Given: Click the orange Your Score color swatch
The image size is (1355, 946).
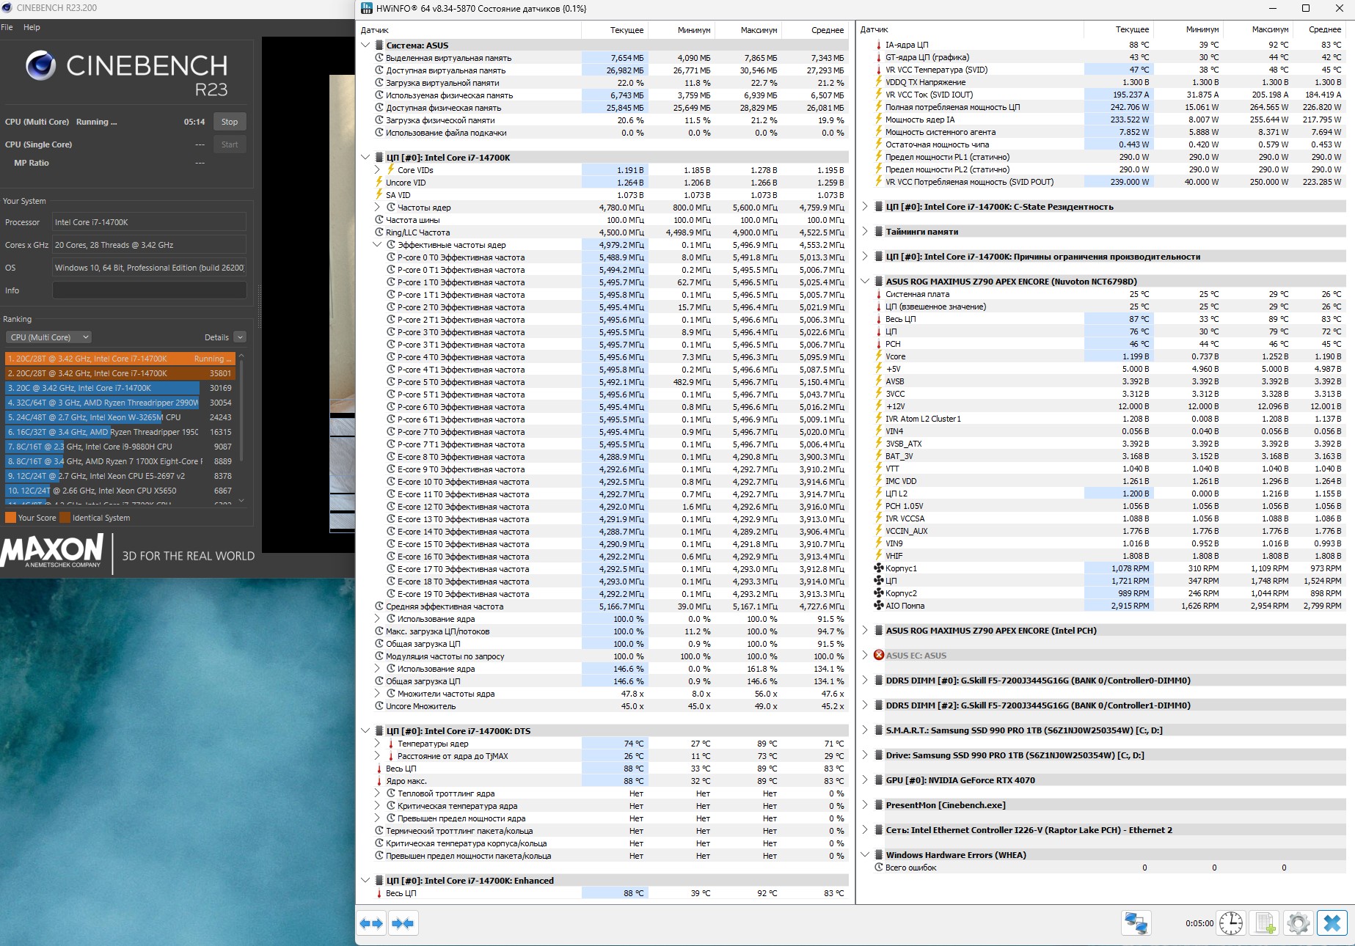Looking at the screenshot, I should click(x=10, y=518).
